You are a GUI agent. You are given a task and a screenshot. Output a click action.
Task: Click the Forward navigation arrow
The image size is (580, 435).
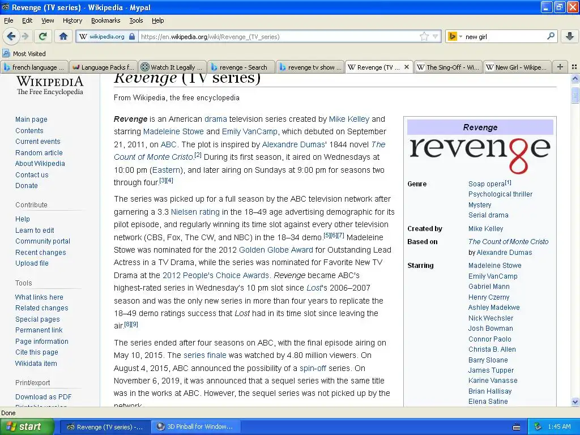pos(25,36)
